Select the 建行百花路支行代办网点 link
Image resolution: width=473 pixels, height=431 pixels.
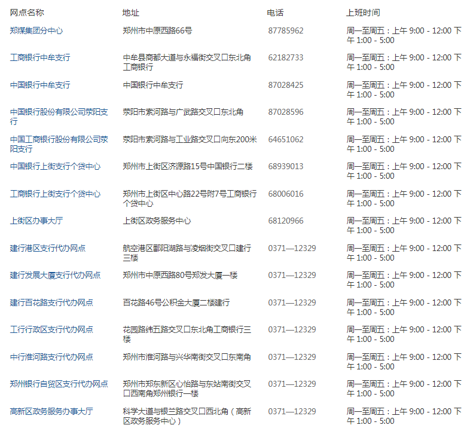click(x=51, y=302)
